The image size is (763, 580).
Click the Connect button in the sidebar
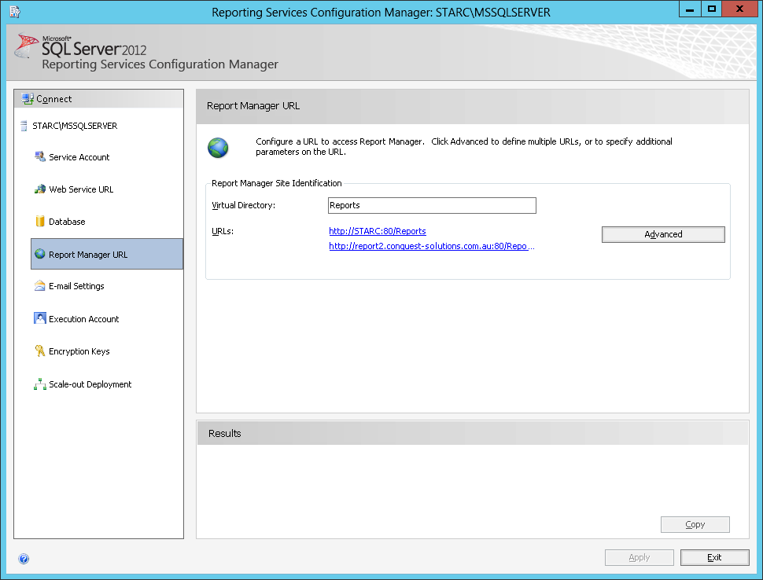pyautogui.click(x=99, y=99)
